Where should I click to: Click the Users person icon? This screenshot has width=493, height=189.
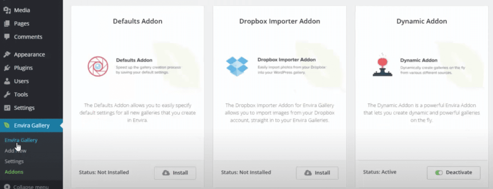point(7,81)
